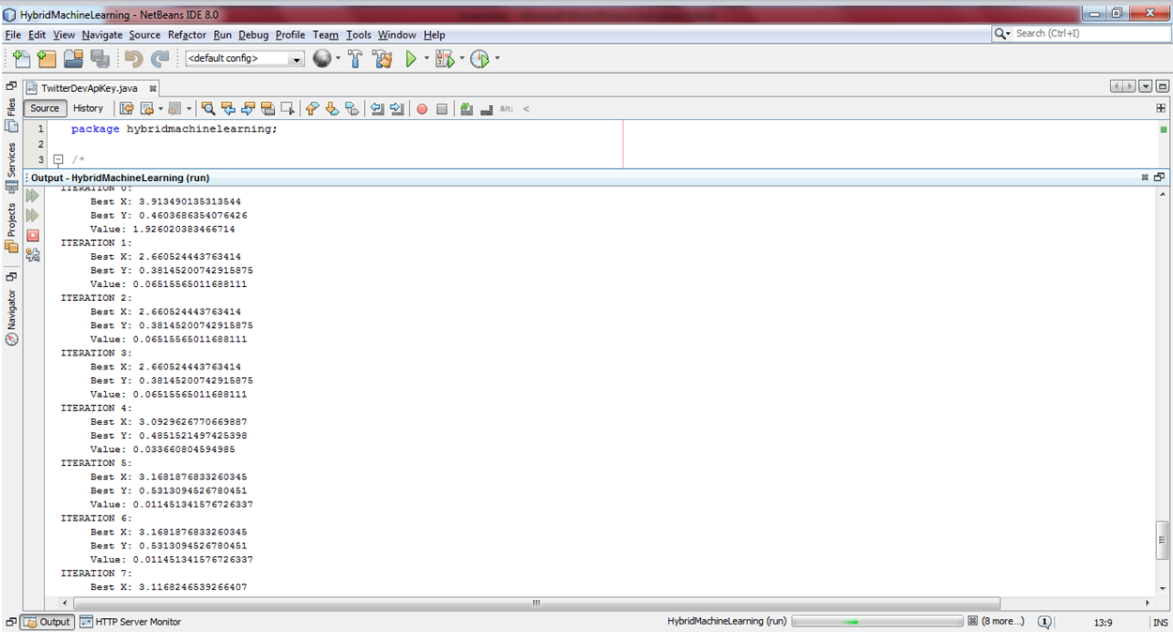Click the New File toolbar icon

[22, 59]
